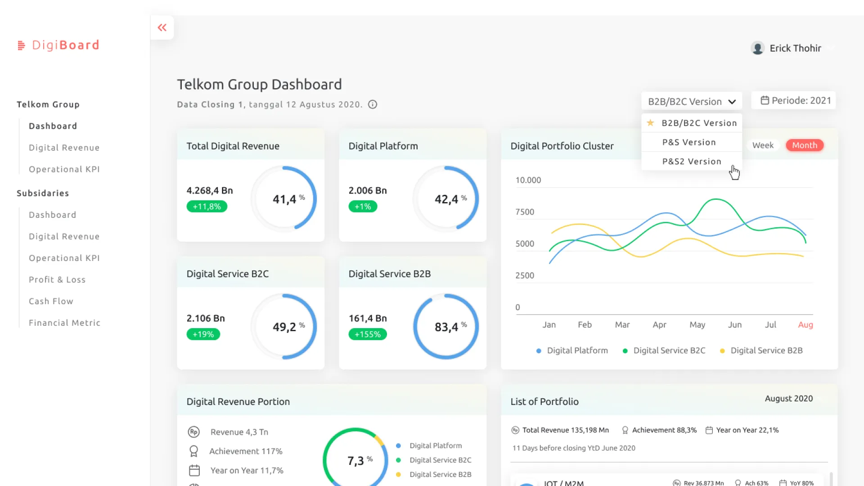Click Total Digital Revenue card title
The height and width of the screenshot is (486, 864).
pos(233,146)
